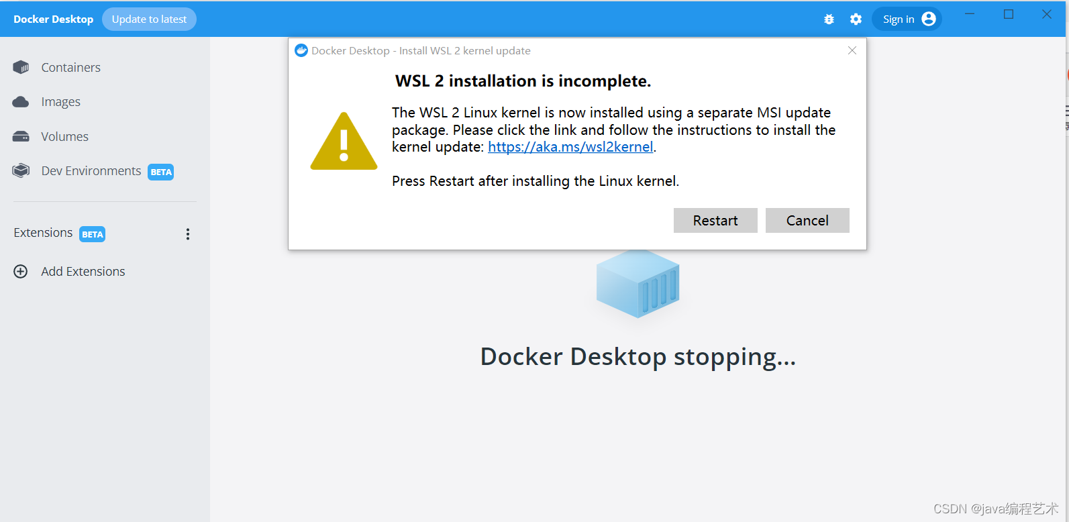The height and width of the screenshot is (522, 1069).
Task: Close the Docker Desktop main window
Action: click(x=1047, y=14)
